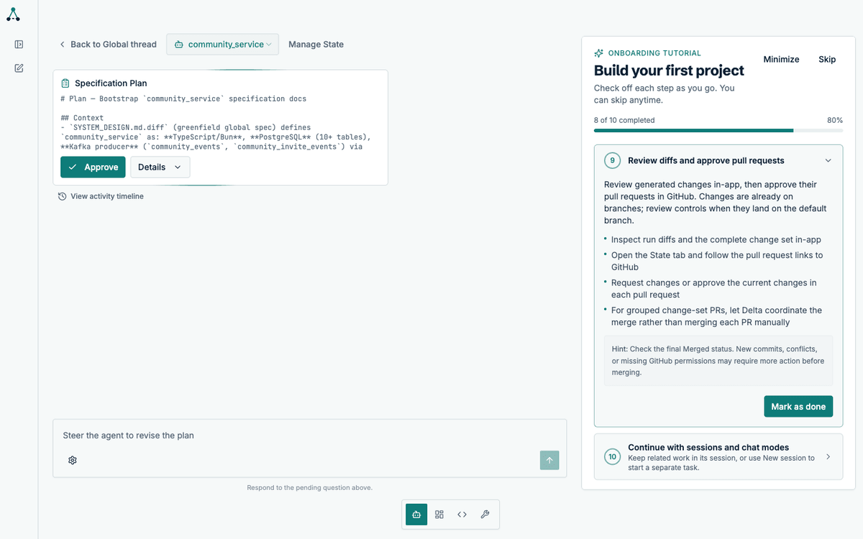Click the '80%' progress value
This screenshot has width=863, height=539.
(835, 120)
